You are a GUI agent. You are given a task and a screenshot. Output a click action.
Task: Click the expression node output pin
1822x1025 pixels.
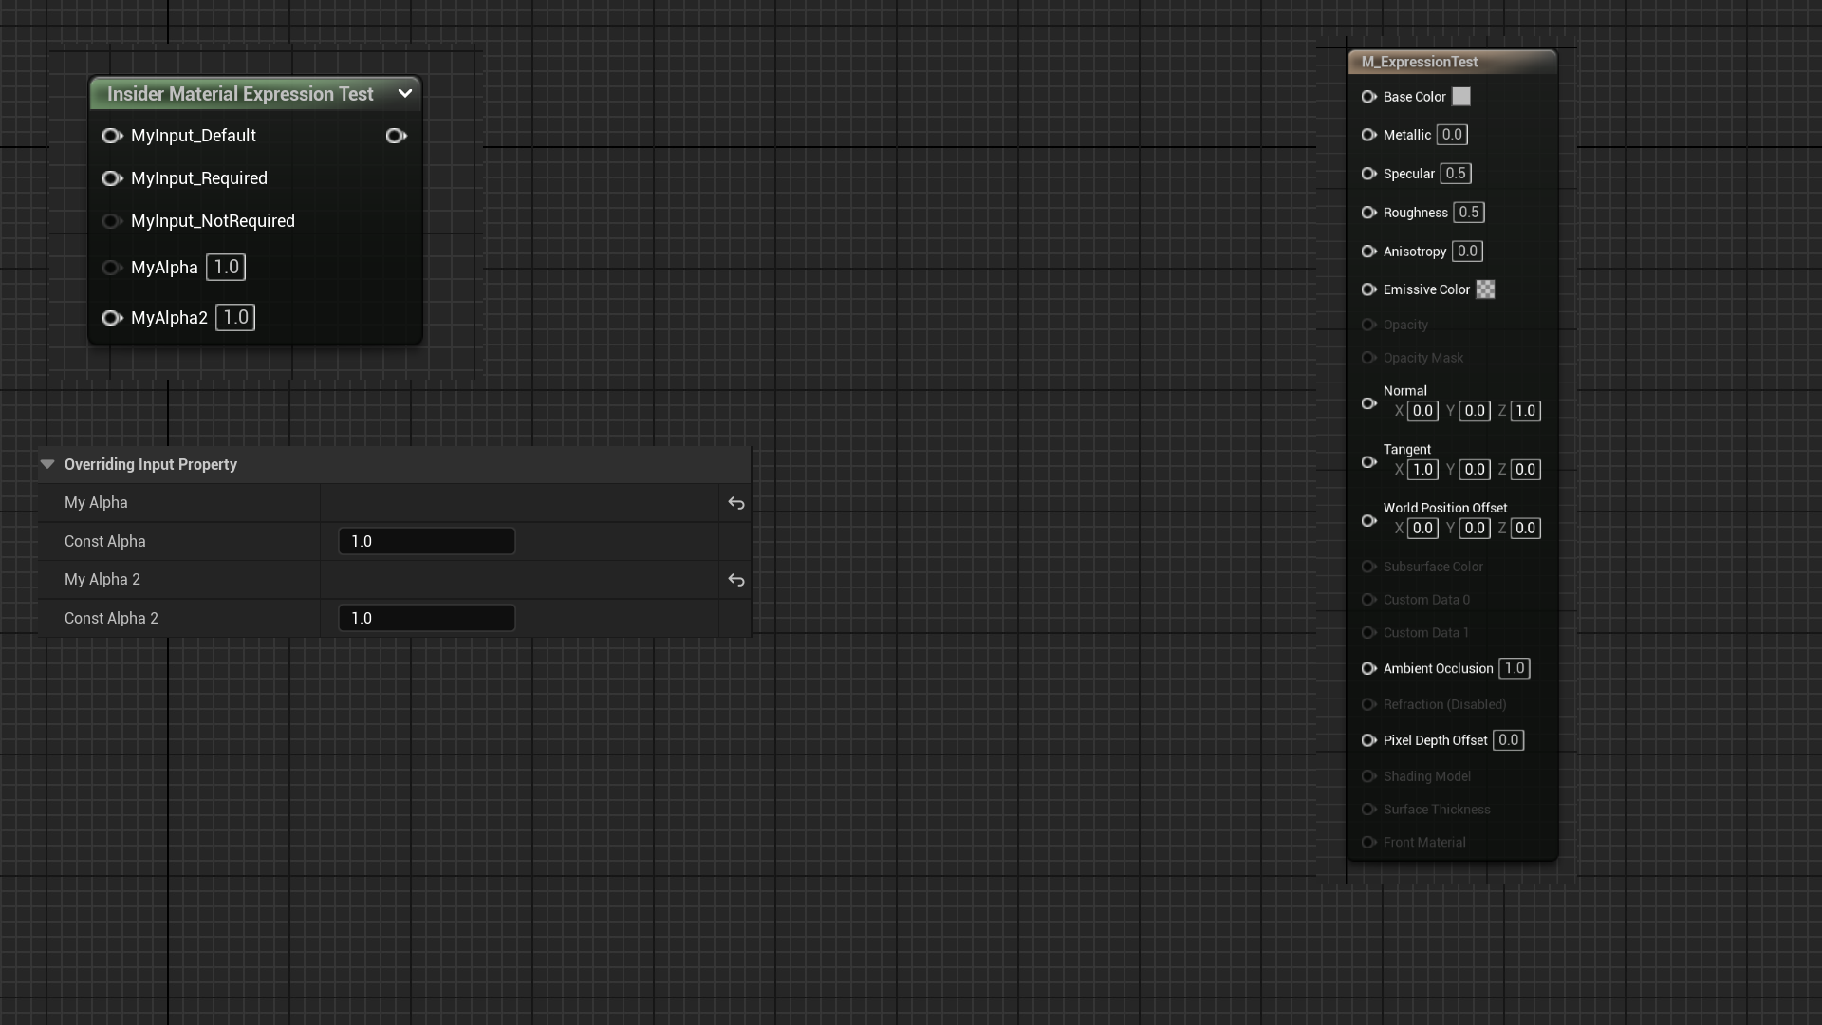pos(396,136)
